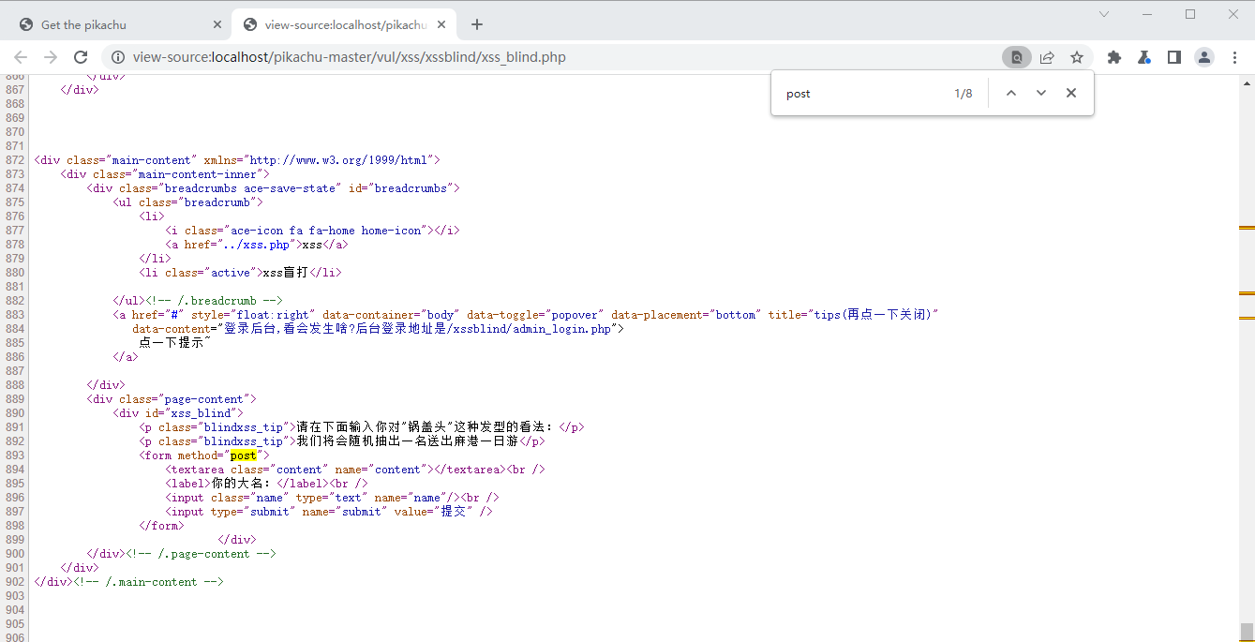The width and height of the screenshot is (1255, 642).
Task: Toggle the browser side panel
Action: [1173, 57]
